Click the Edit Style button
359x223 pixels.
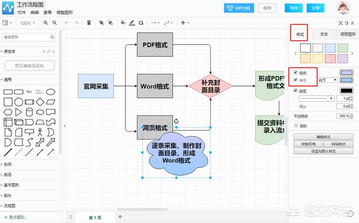(323, 137)
